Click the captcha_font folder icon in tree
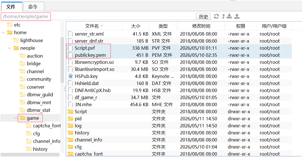Image resolution: width=302 pixels, height=157 pixels. click(29, 126)
